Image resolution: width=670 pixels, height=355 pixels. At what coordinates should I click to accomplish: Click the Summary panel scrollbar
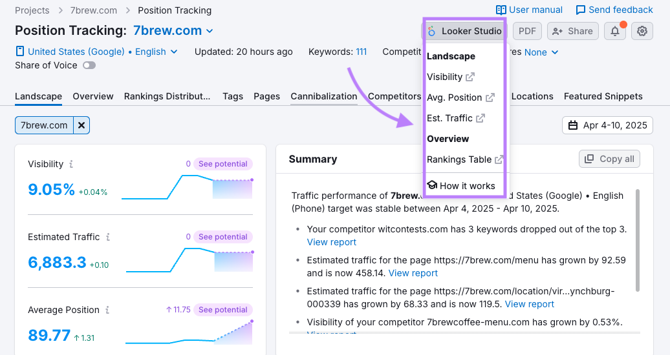638,239
